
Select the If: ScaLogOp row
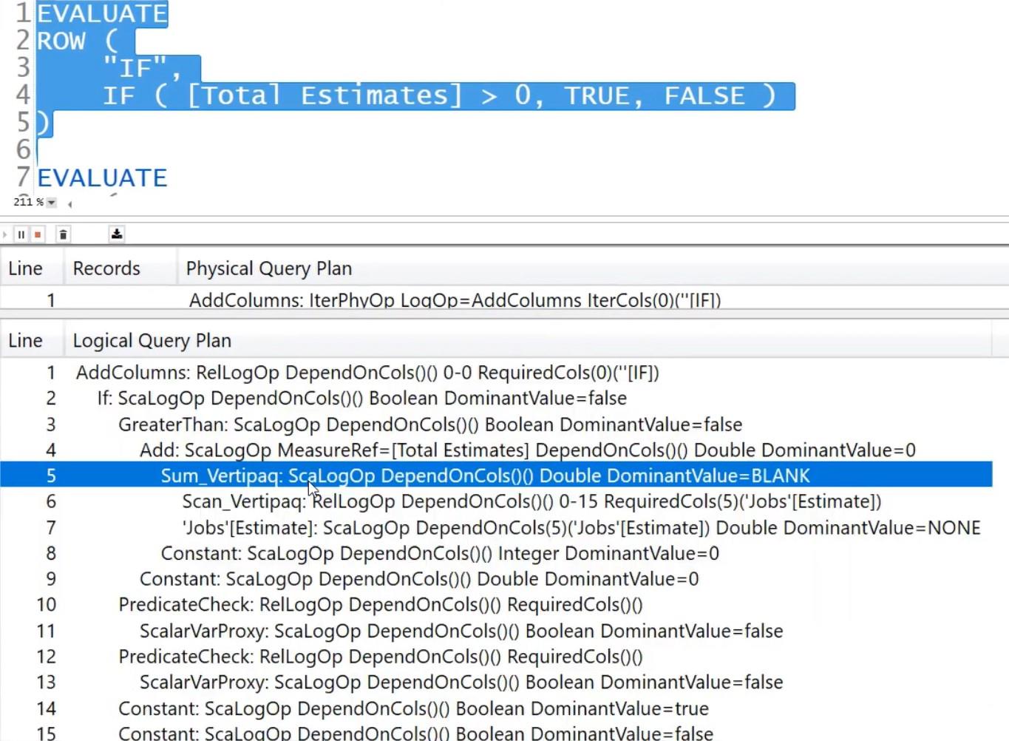(496, 399)
